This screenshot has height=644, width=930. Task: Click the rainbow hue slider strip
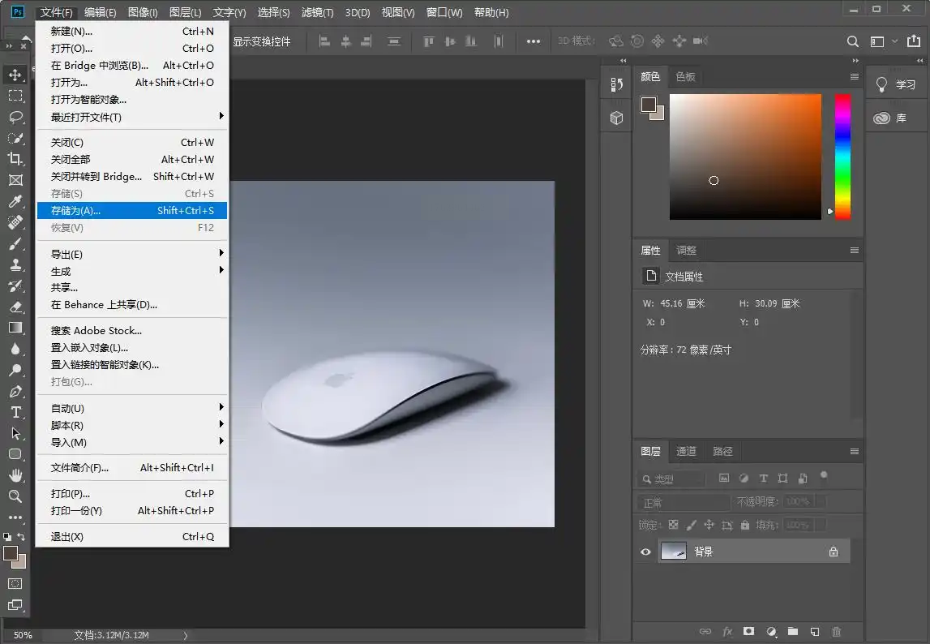pyautogui.click(x=843, y=156)
